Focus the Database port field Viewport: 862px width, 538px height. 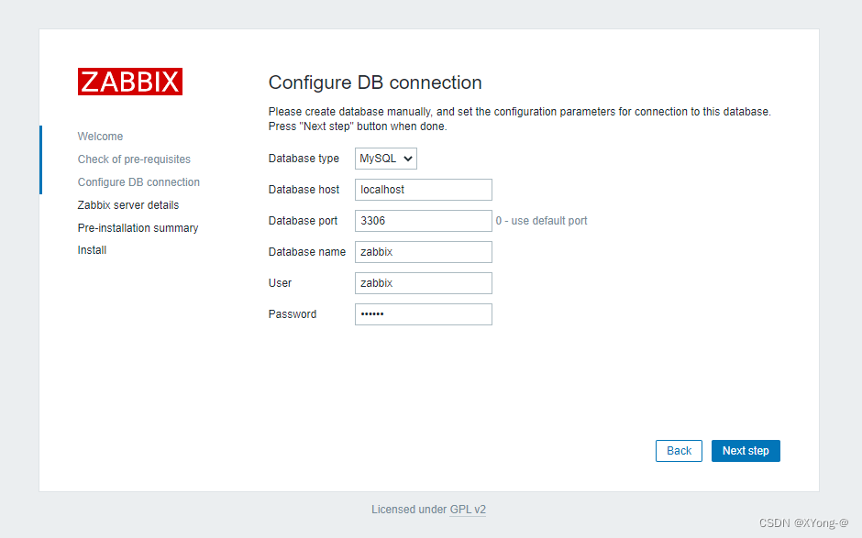coord(424,221)
